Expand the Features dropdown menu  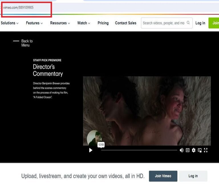34,23
